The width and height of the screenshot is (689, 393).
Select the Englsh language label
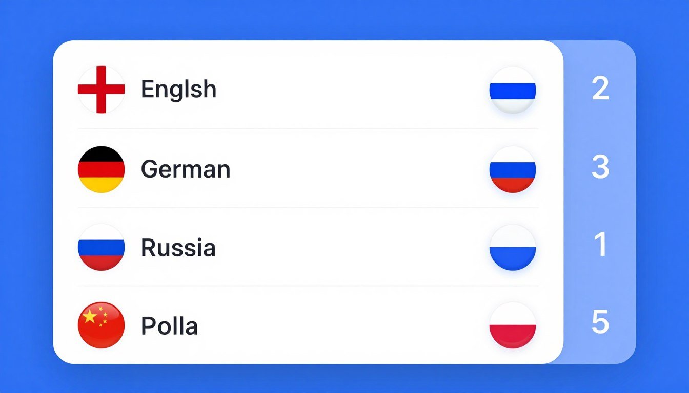click(x=178, y=90)
